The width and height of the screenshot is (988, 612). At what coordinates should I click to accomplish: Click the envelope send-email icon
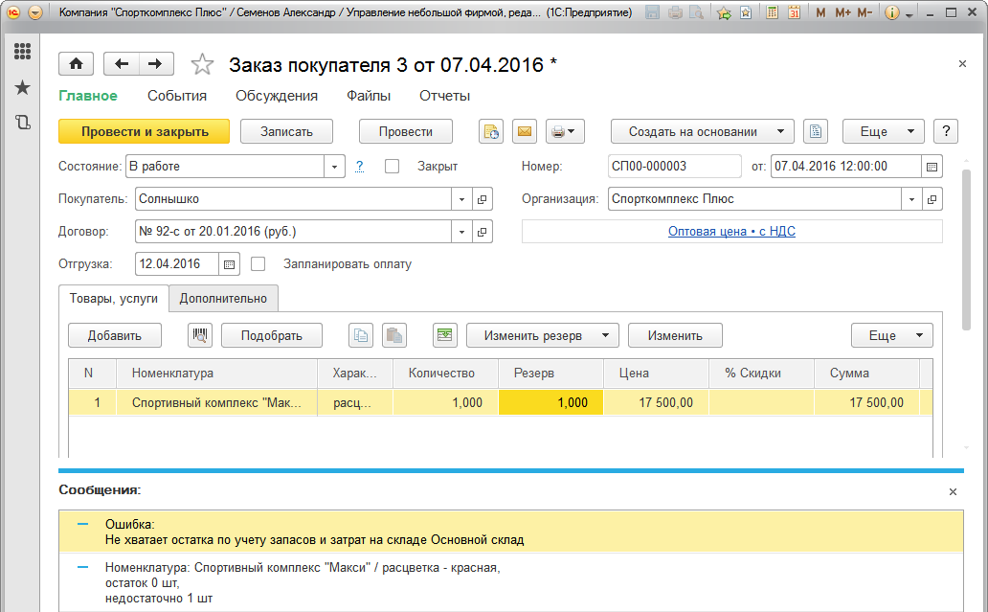(524, 132)
